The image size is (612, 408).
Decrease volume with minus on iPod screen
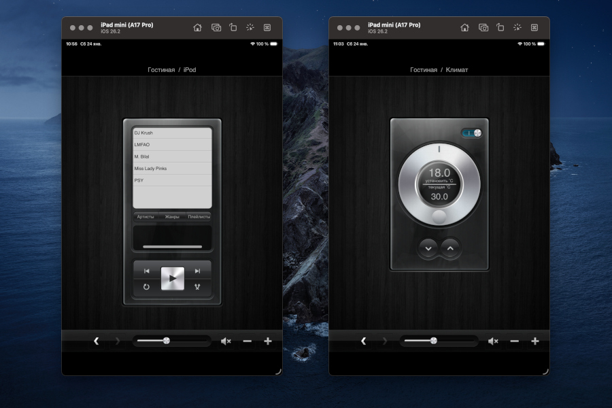247,341
